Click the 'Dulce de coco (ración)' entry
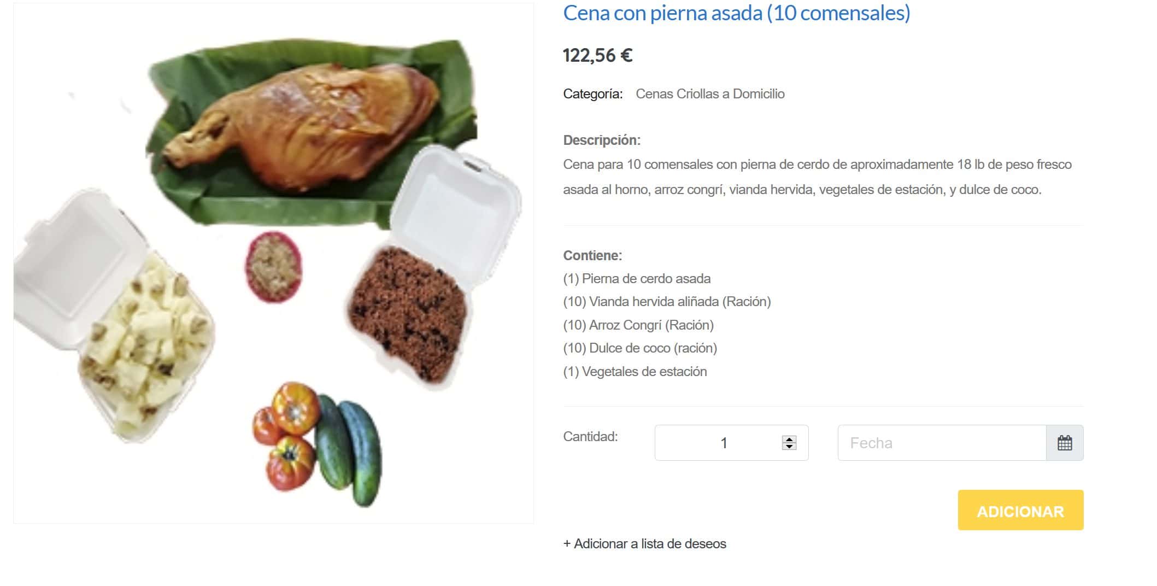This screenshot has width=1157, height=586. (x=640, y=348)
